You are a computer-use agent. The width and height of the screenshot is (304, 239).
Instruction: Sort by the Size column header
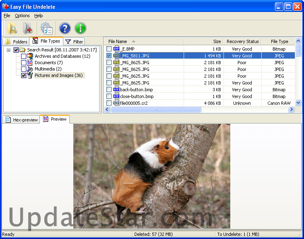coord(203,41)
